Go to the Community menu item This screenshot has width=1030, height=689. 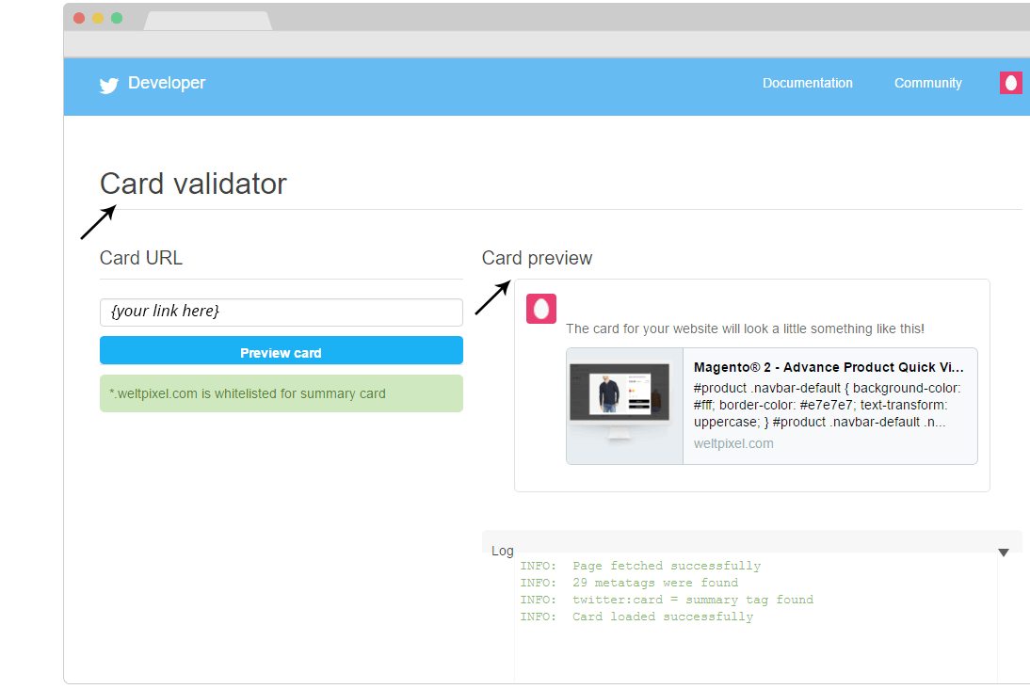tap(927, 83)
